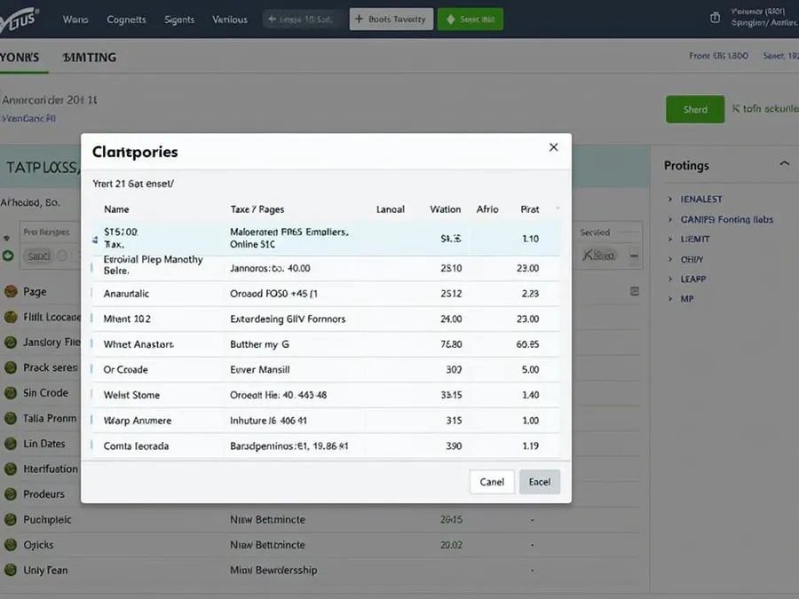Click the green button with diamond icon

[471, 19]
